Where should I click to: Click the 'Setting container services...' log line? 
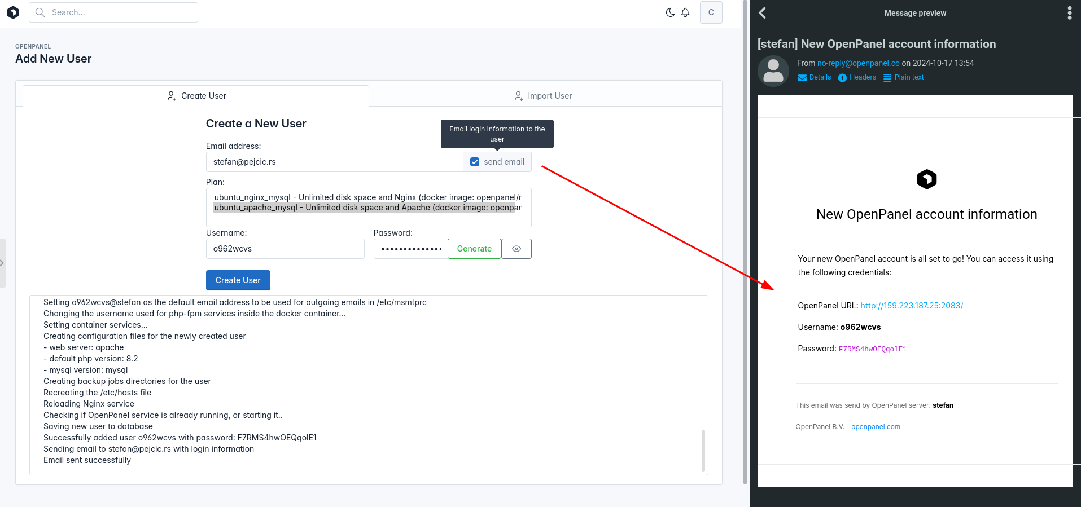tap(95, 325)
